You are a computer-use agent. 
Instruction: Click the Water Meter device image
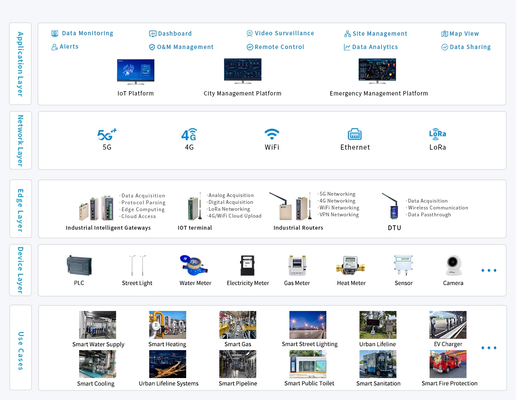click(x=195, y=265)
